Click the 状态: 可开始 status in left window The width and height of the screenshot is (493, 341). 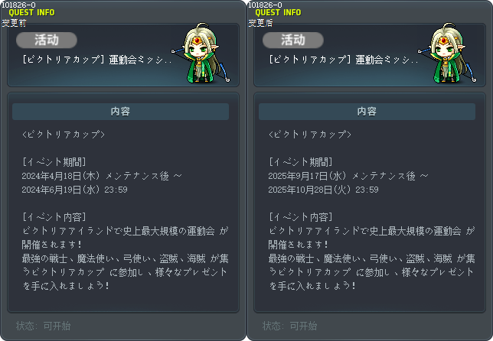(43, 326)
